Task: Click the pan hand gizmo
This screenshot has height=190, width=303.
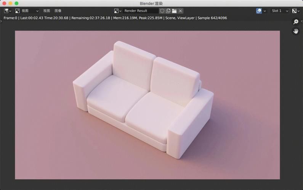Action: (x=296, y=31)
